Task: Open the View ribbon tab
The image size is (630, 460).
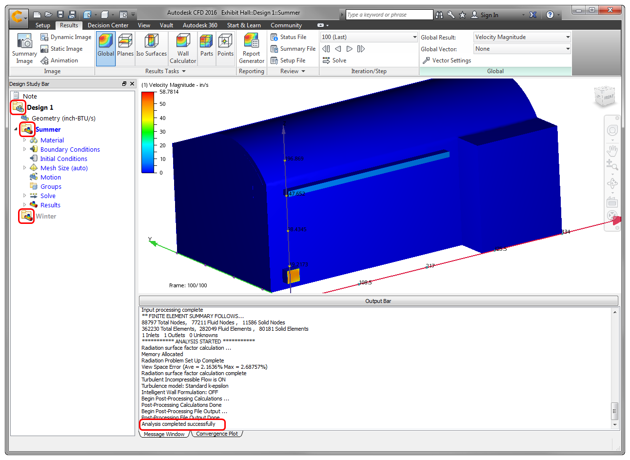Action: point(144,25)
